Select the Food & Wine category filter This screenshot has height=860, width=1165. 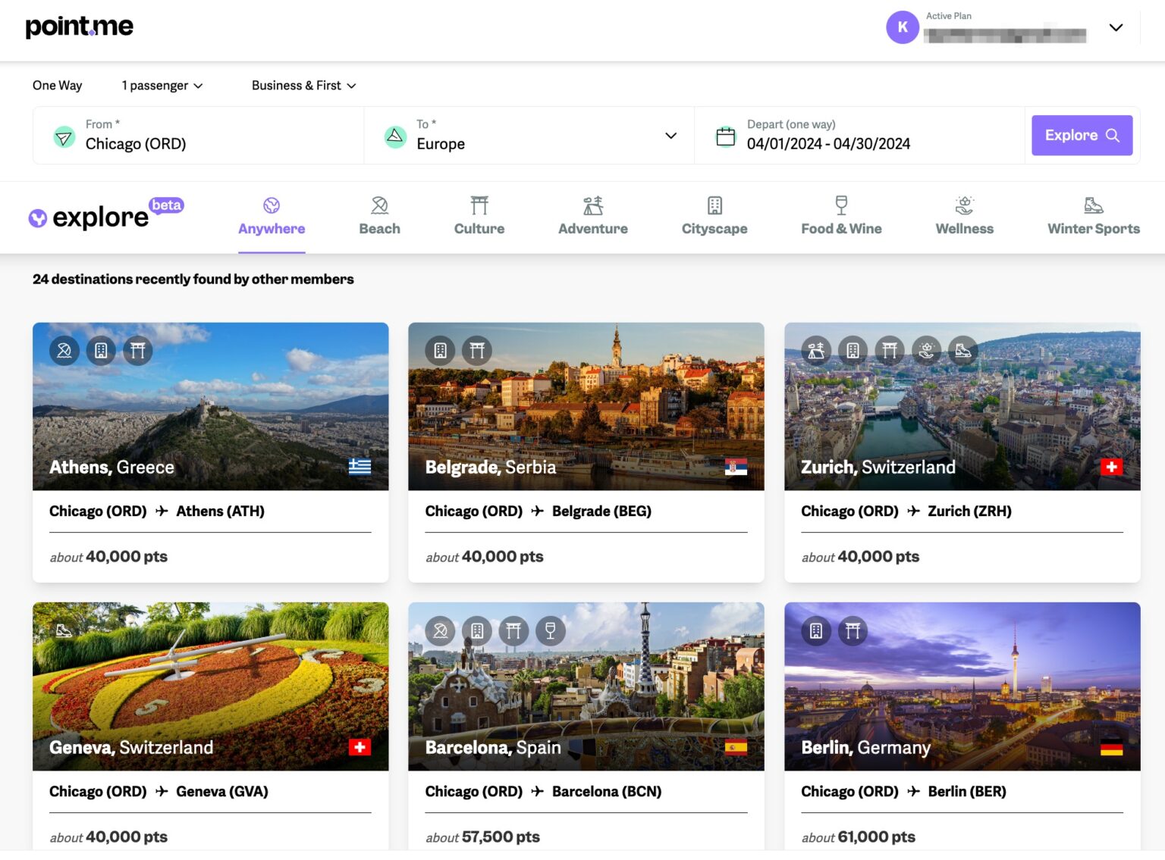(x=840, y=216)
